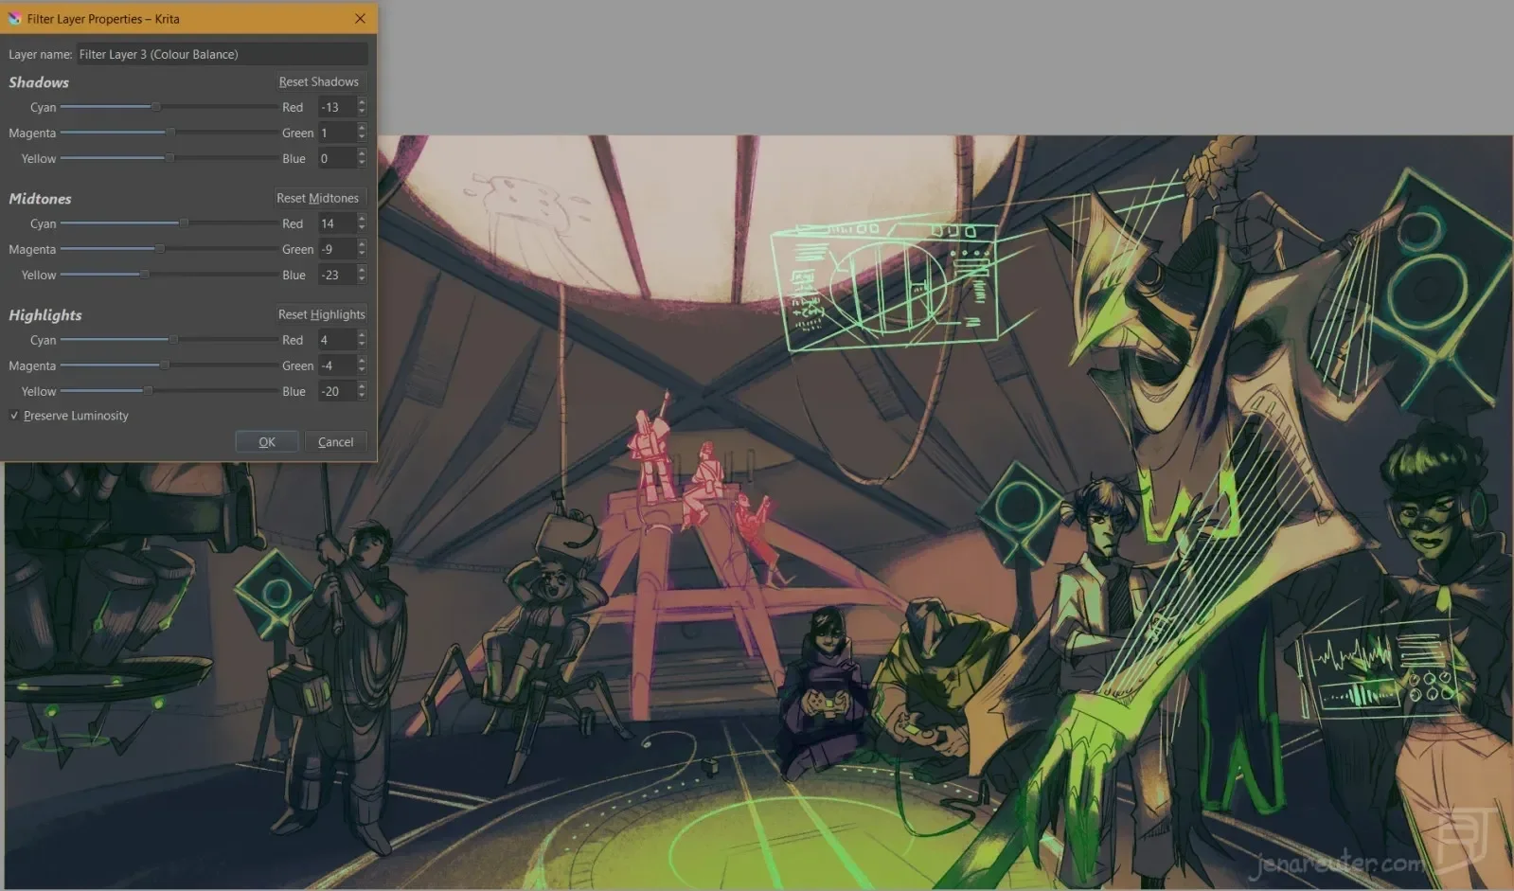This screenshot has width=1514, height=891.
Task: Increase Shadows Green value using up arrow
Action: tap(362, 128)
